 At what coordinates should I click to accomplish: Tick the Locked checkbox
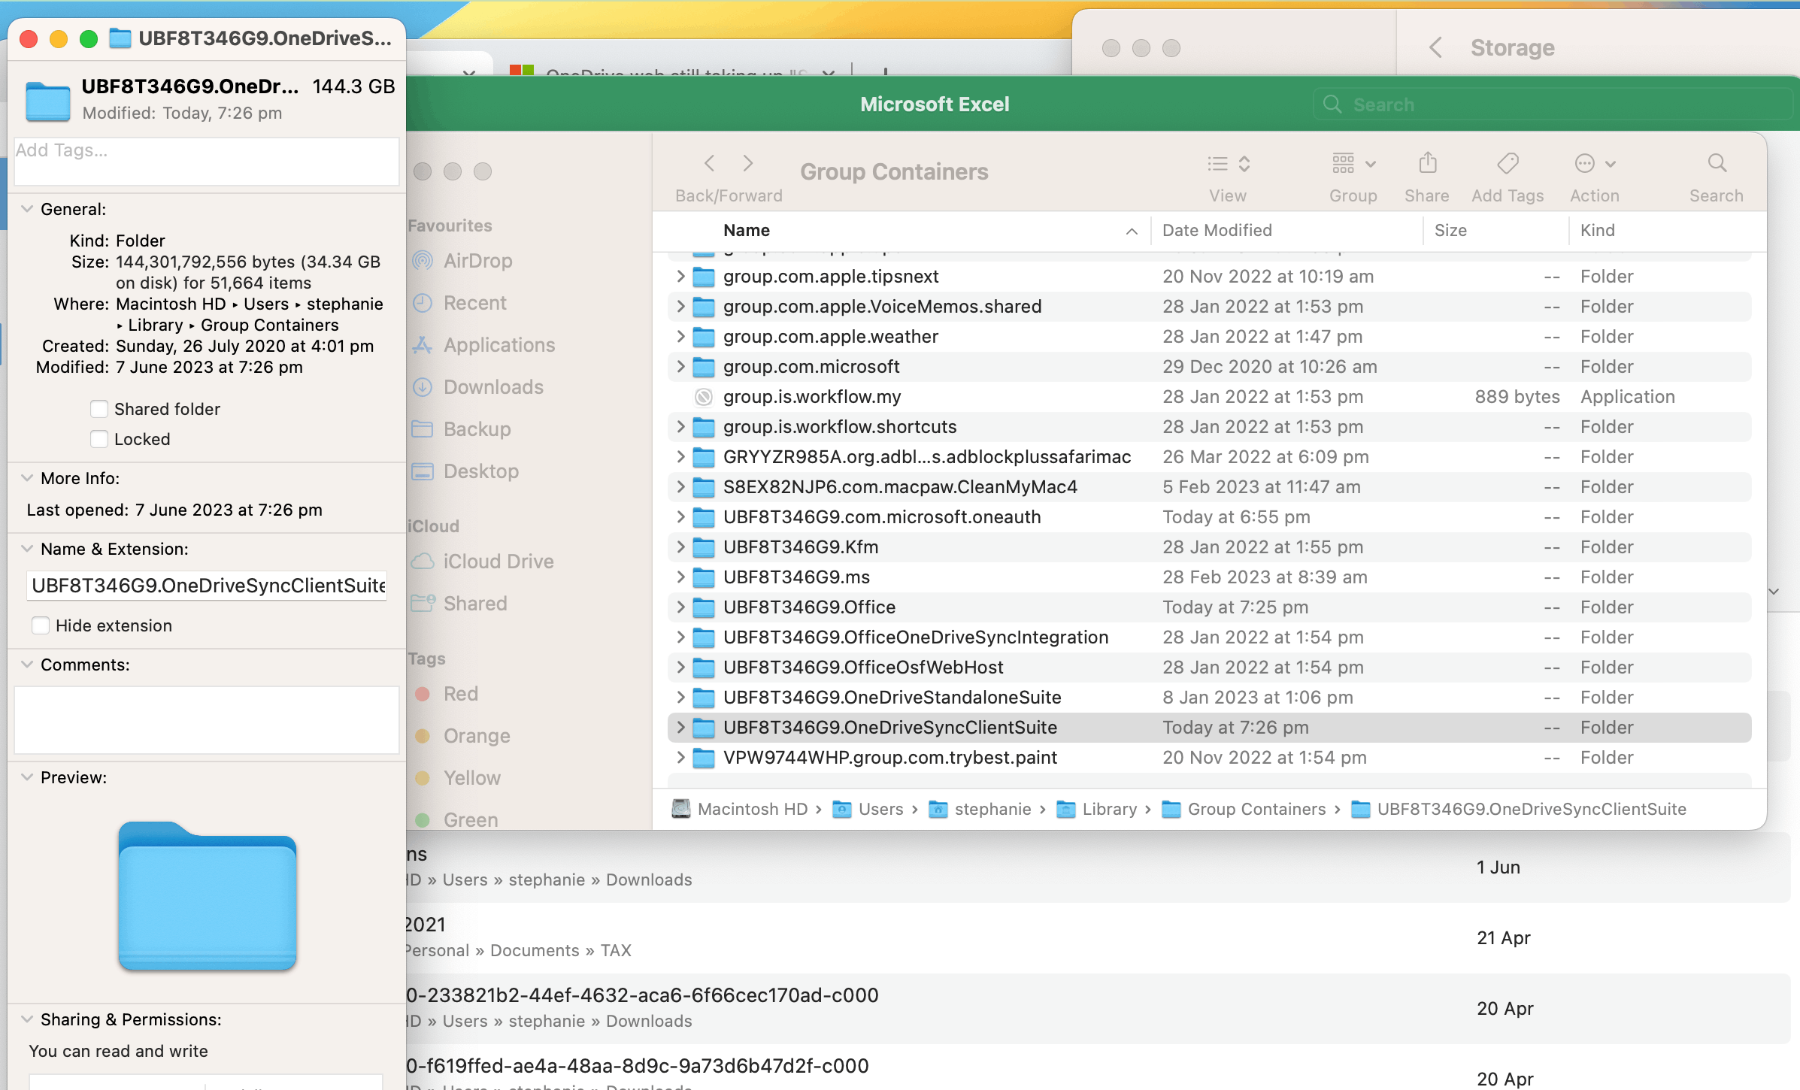[99, 439]
